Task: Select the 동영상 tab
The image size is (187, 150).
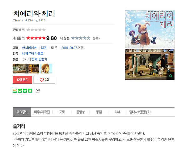Action: (80, 112)
